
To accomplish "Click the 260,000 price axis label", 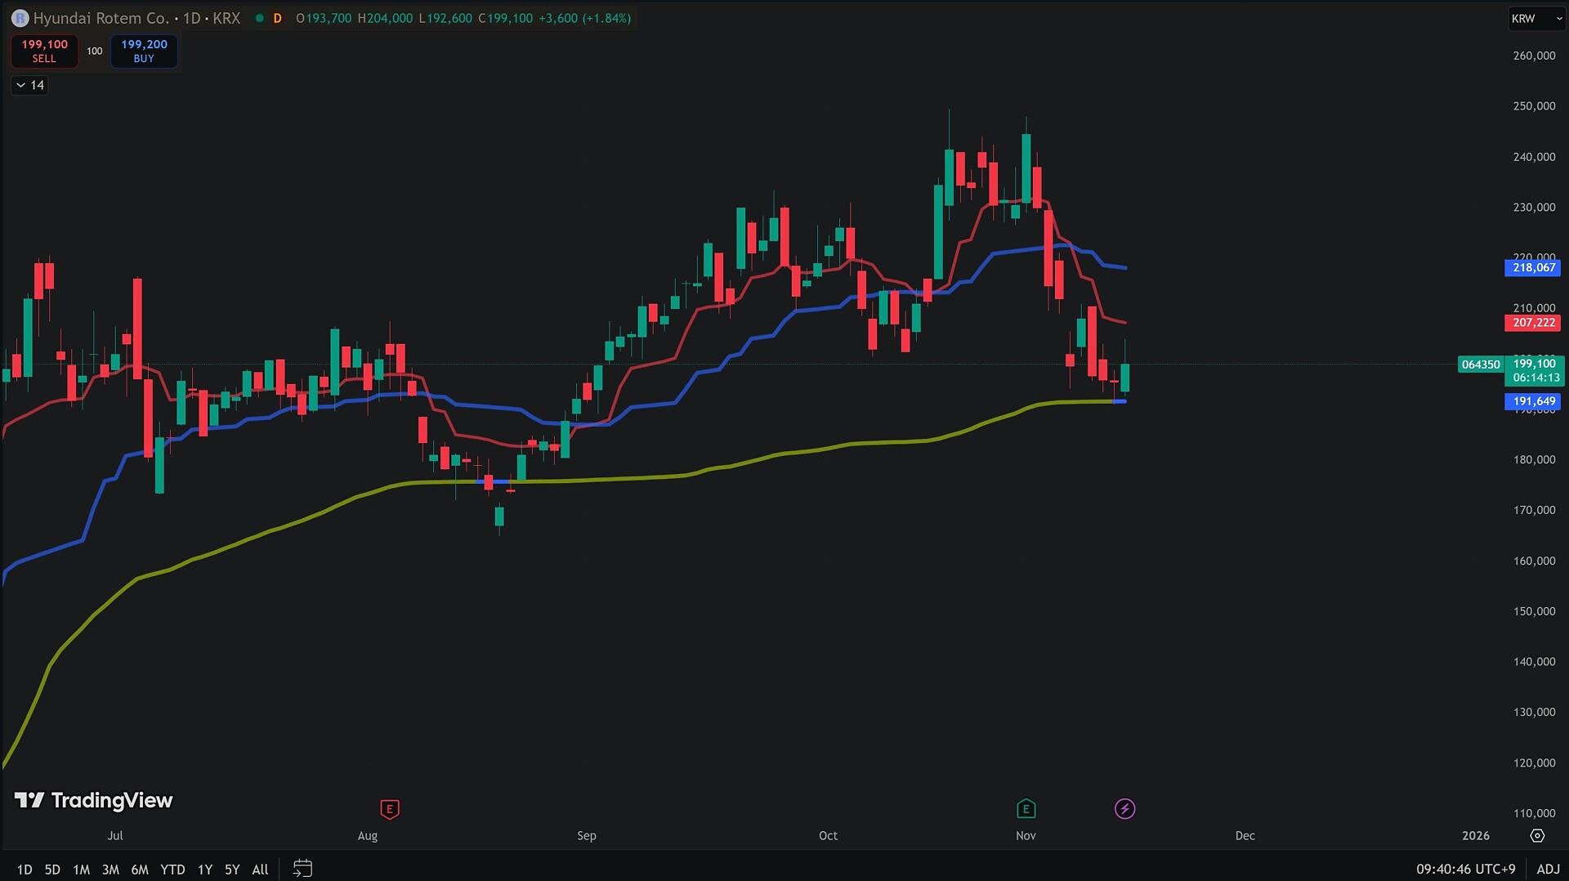I will point(1534,56).
